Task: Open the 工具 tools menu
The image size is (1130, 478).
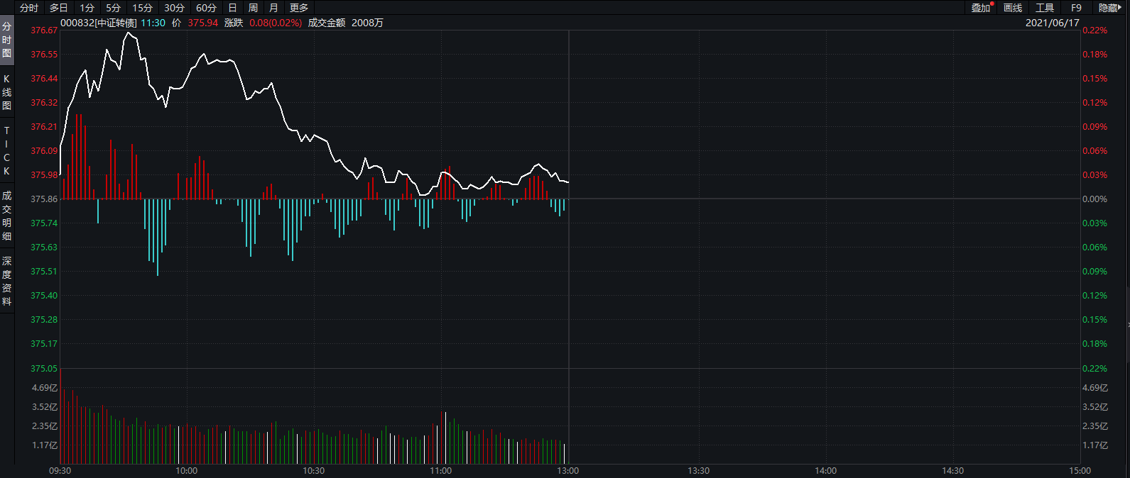Action: [1045, 8]
